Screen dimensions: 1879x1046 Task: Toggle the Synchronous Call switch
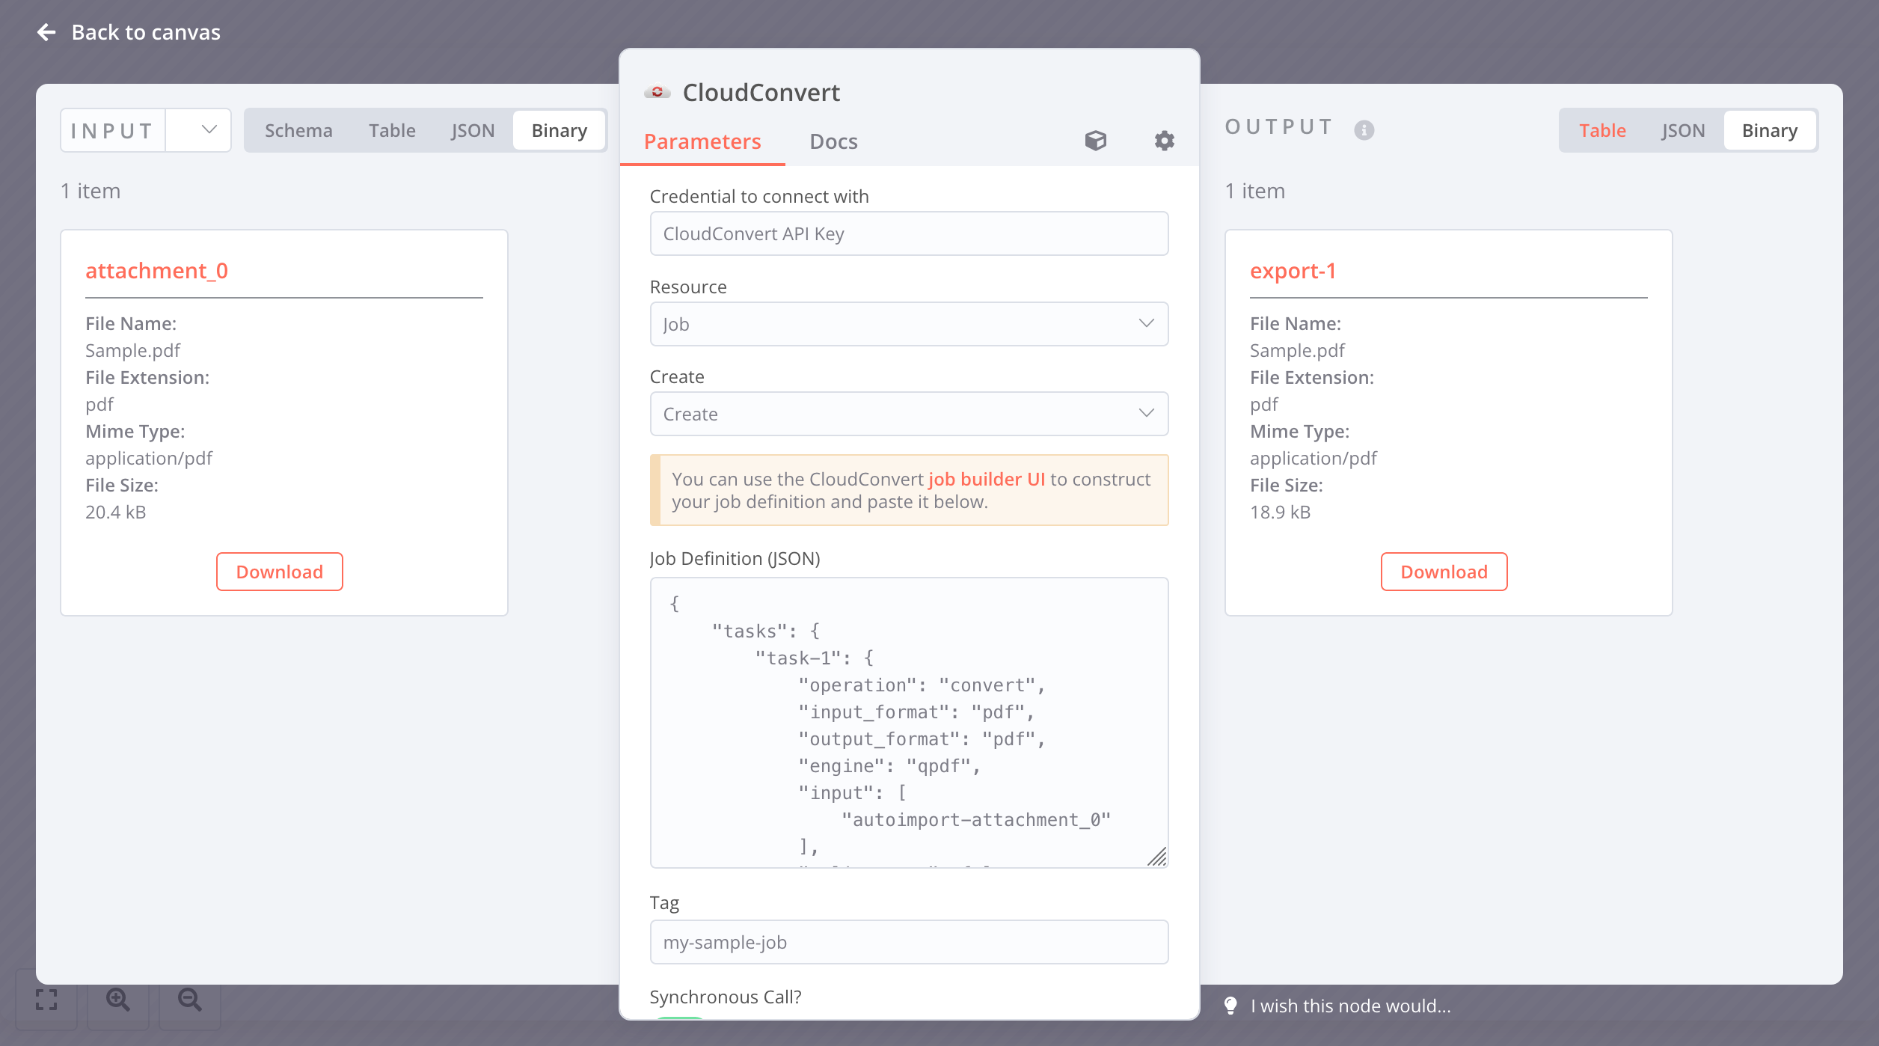point(679,1018)
